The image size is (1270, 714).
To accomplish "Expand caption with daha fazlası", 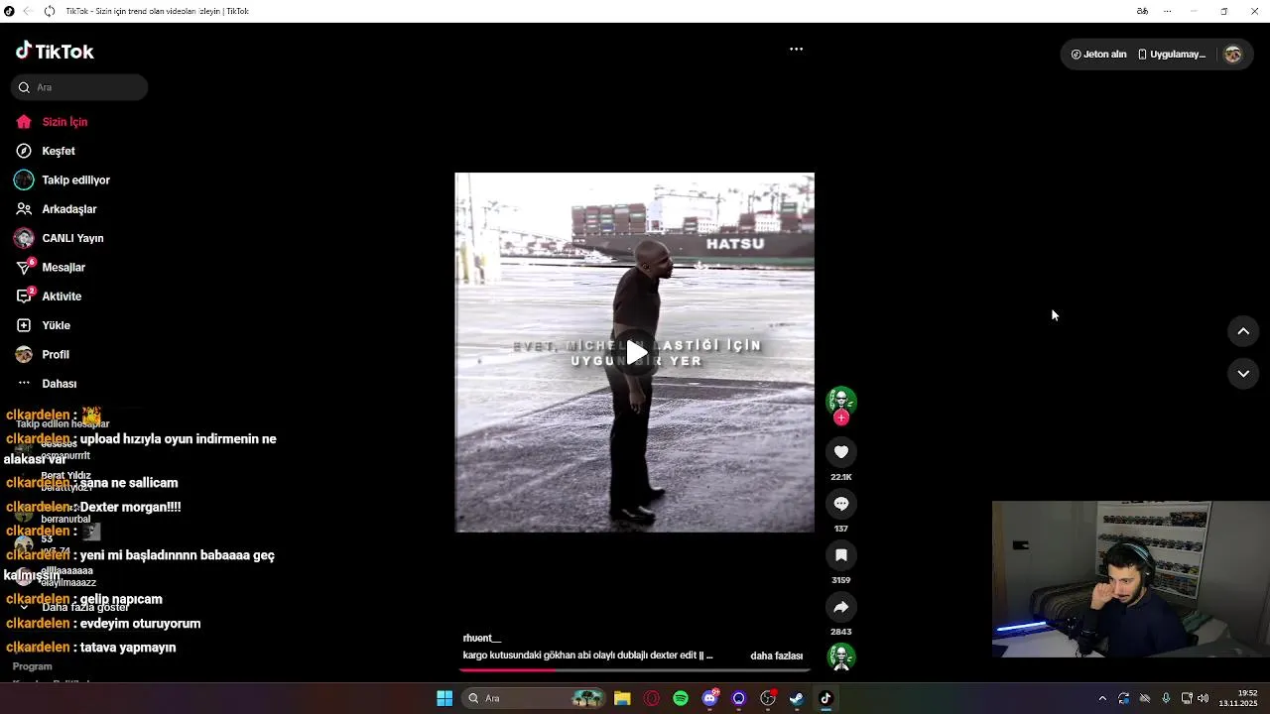I will (777, 655).
